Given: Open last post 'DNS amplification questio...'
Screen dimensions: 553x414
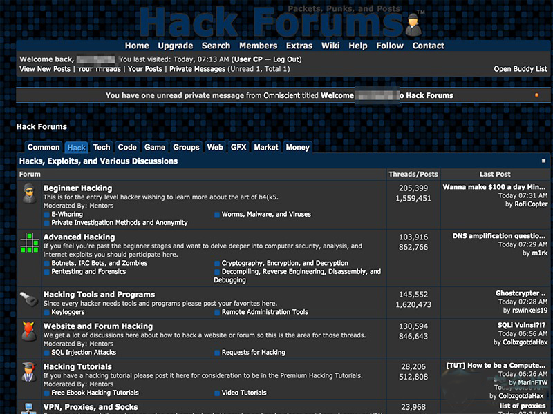Looking at the screenshot, I should [499, 236].
